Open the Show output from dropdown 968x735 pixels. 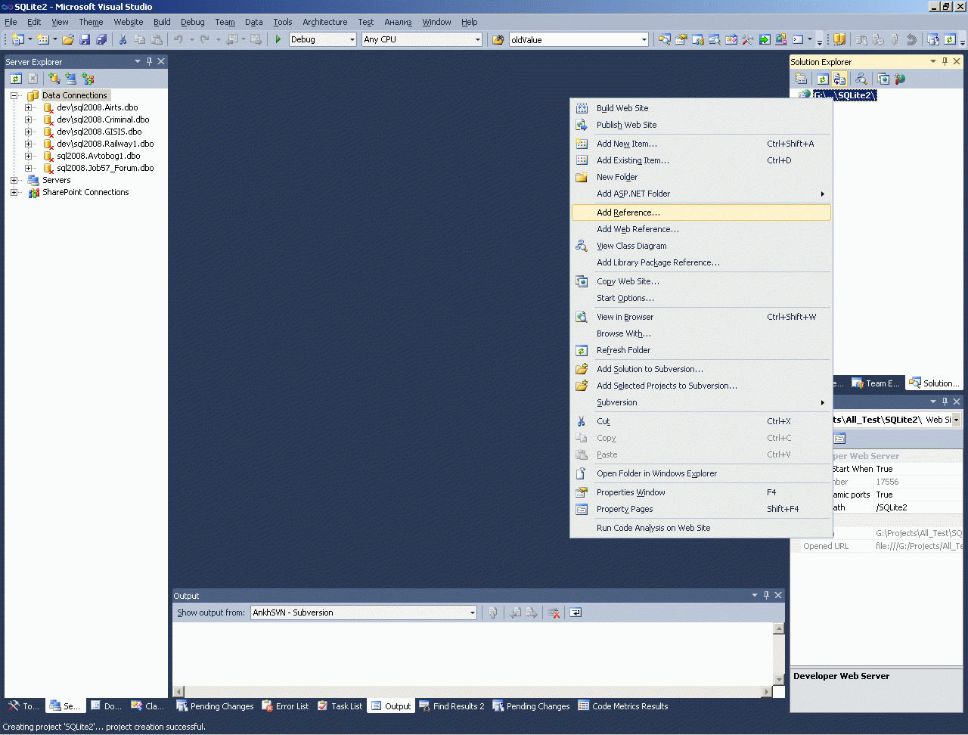pyautogui.click(x=473, y=612)
